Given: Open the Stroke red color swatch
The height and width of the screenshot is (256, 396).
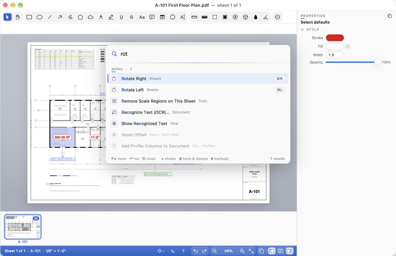Looking at the screenshot, I should [335, 38].
